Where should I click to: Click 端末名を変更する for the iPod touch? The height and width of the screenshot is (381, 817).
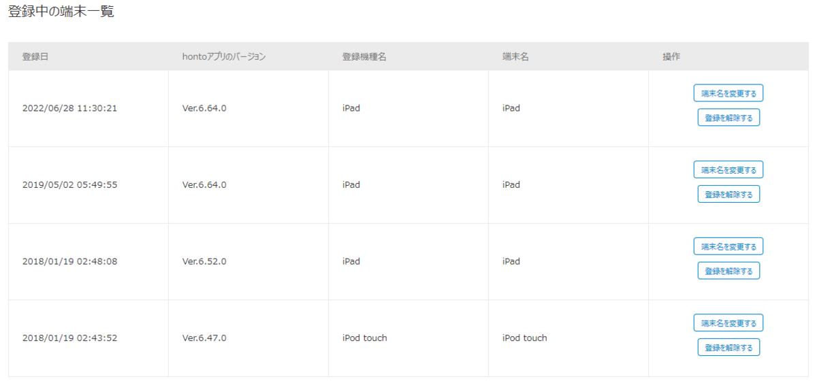(728, 322)
